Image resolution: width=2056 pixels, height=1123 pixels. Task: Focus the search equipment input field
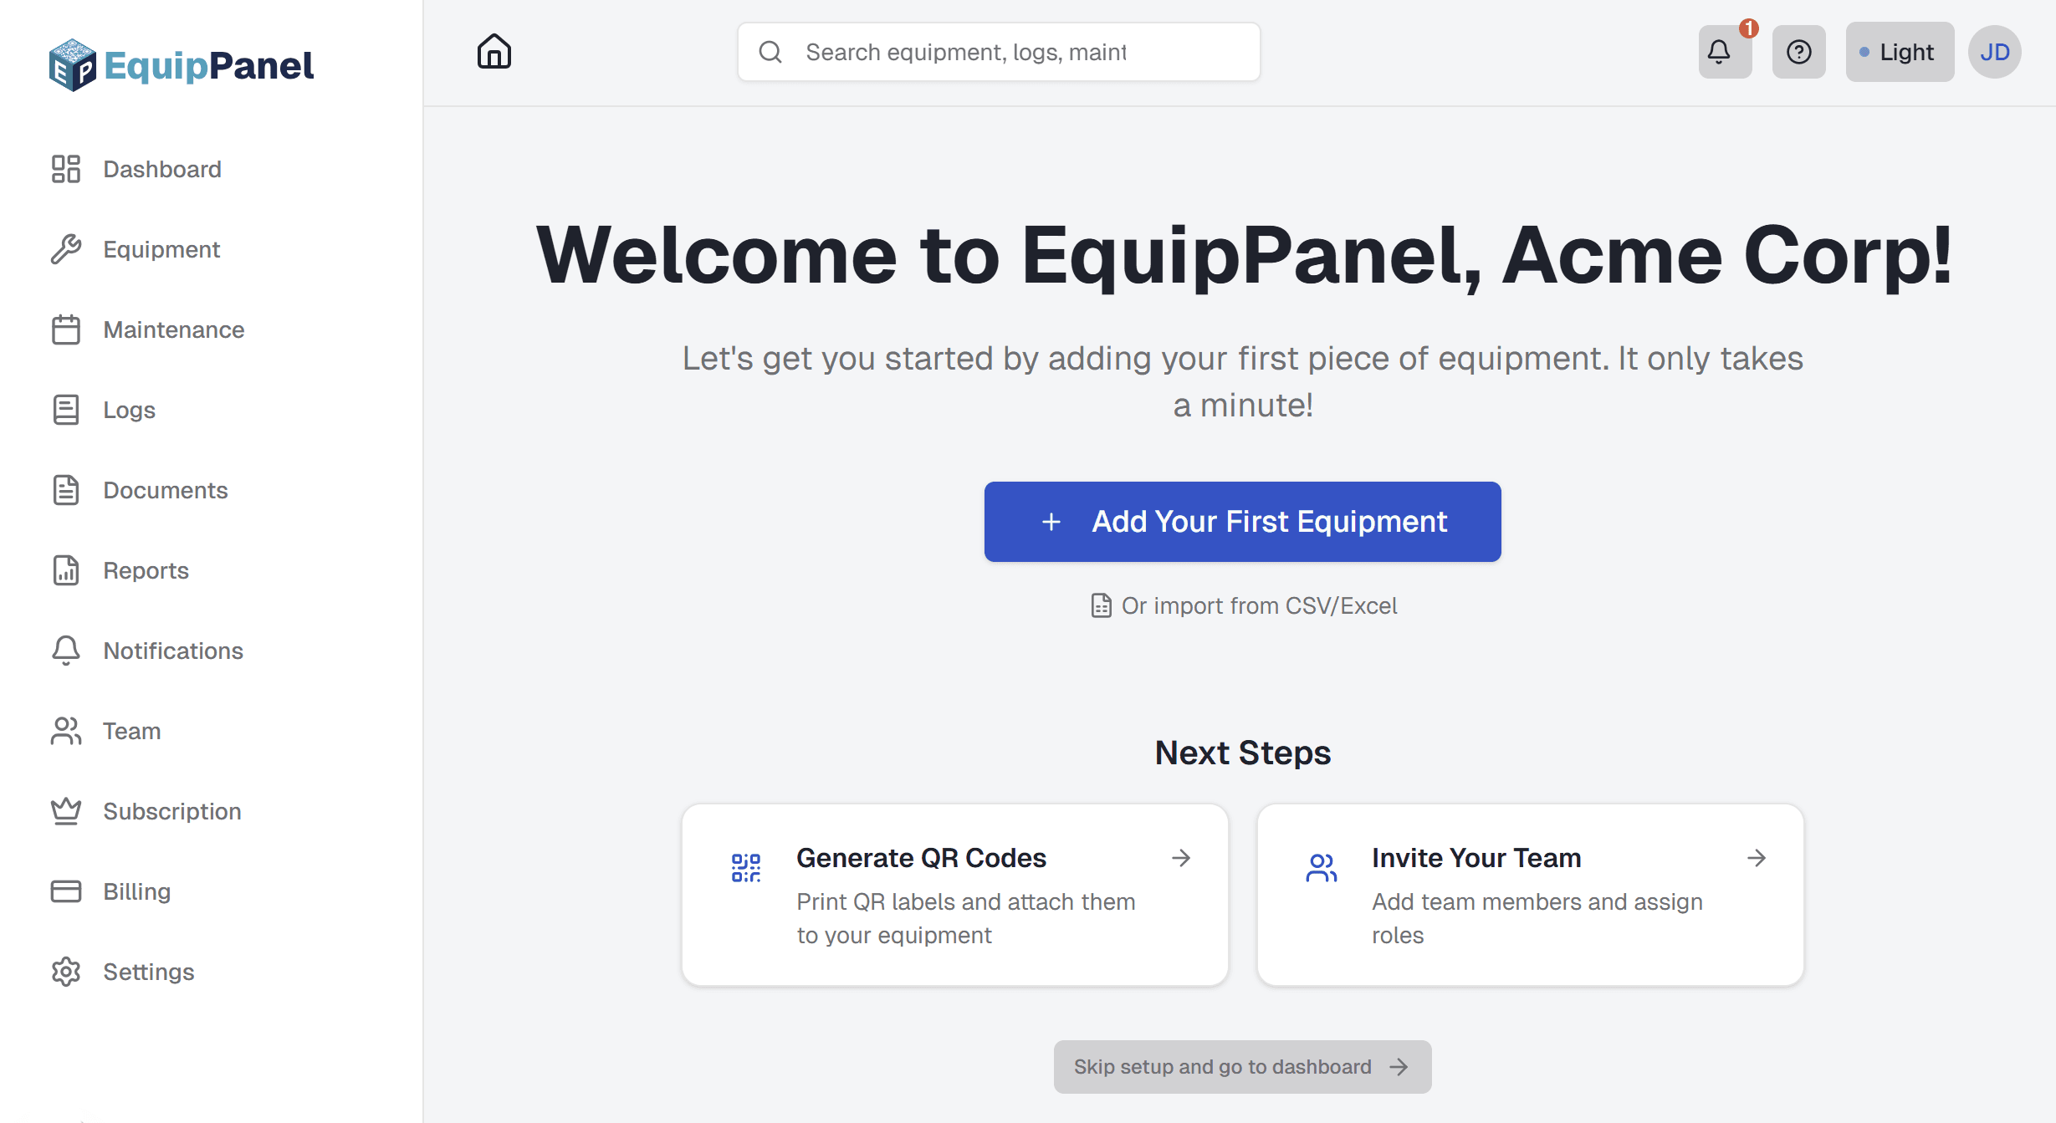tap(1012, 52)
